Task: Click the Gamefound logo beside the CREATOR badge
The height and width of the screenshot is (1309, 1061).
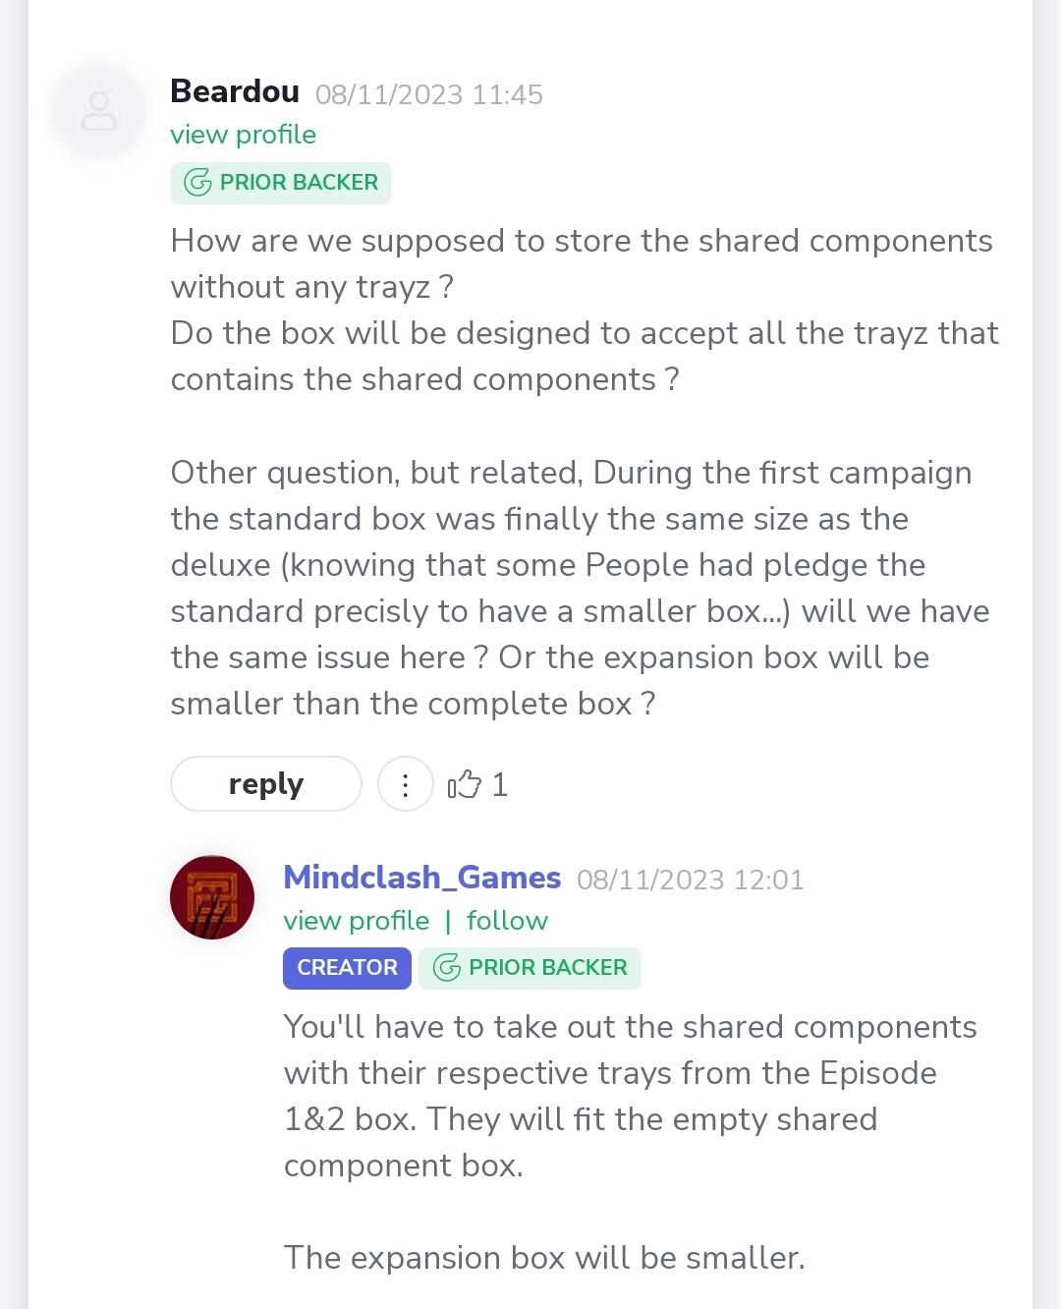Action: point(447,968)
